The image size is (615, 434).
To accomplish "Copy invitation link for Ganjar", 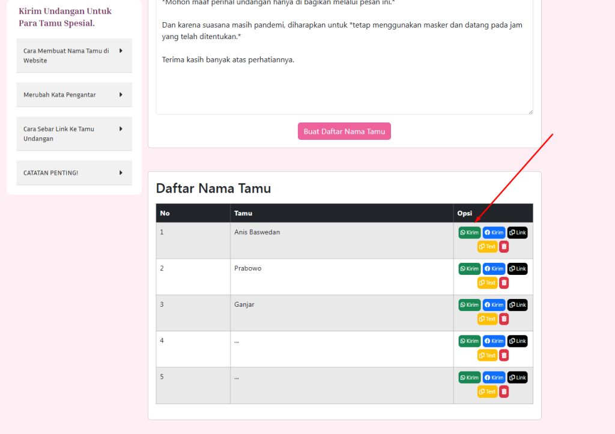I will click(x=517, y=305).
